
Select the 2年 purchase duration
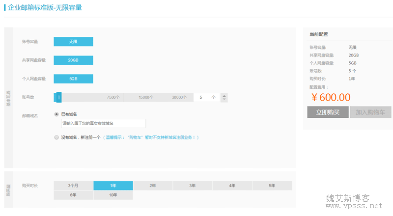tap(153, 186)
